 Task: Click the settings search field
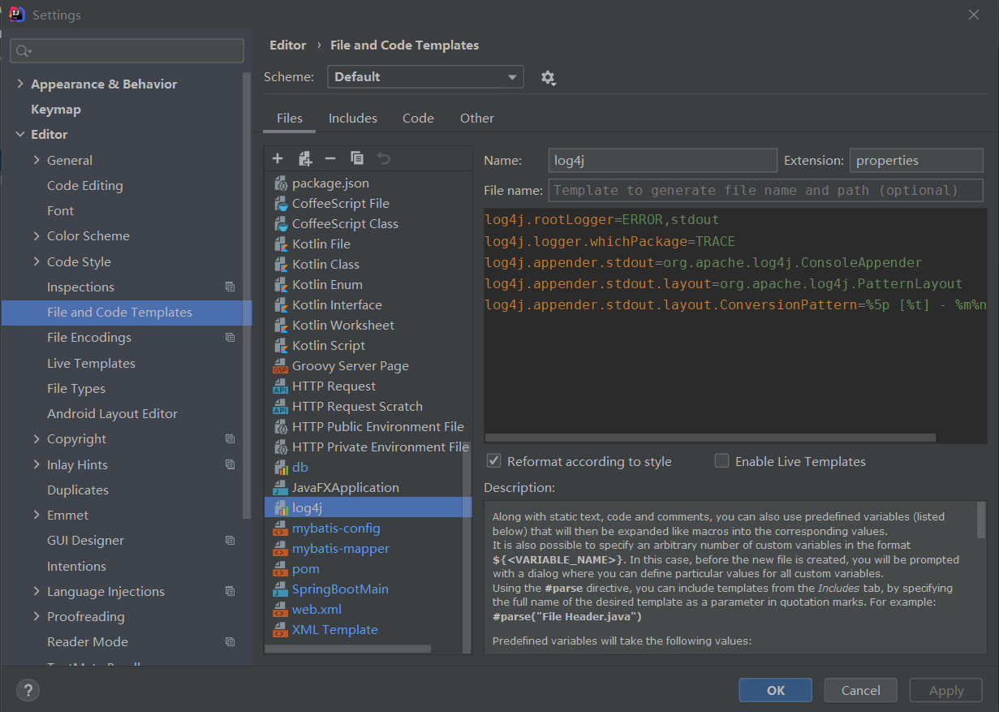[127, 51]
